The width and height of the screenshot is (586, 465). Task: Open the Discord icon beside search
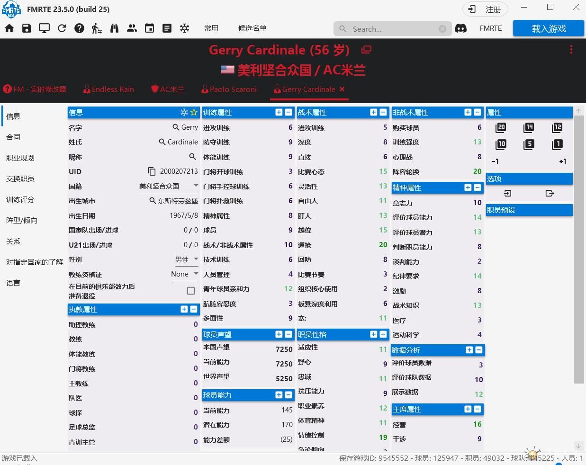461,28
